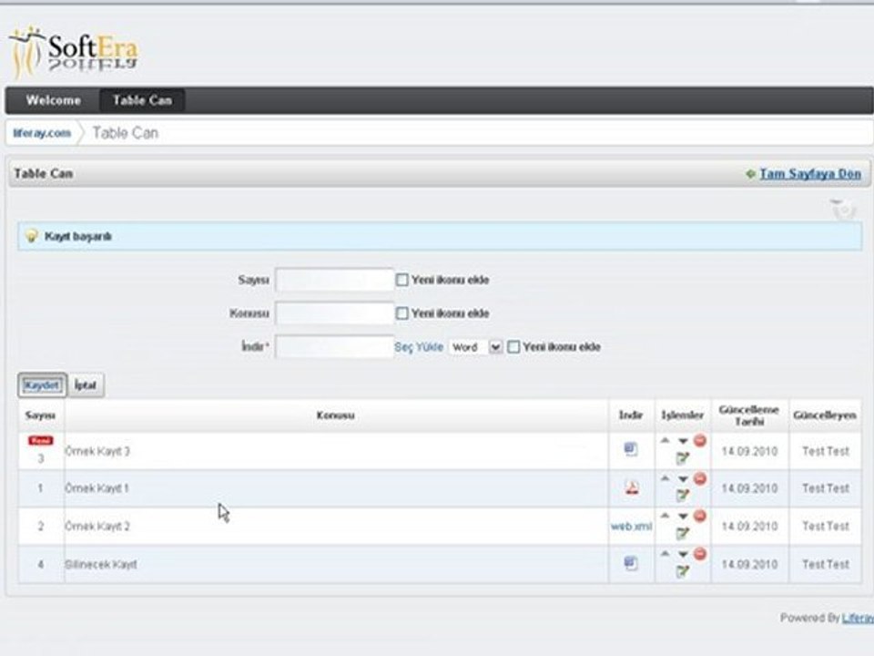Move Örnek Kayıt 1 row down
The width and height of the screenshot is (874, 656).
pos(683,479)
